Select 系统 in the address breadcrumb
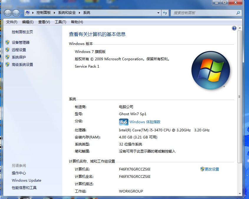Viewport: 249px width, 199px height. click(x=87, y=13)
